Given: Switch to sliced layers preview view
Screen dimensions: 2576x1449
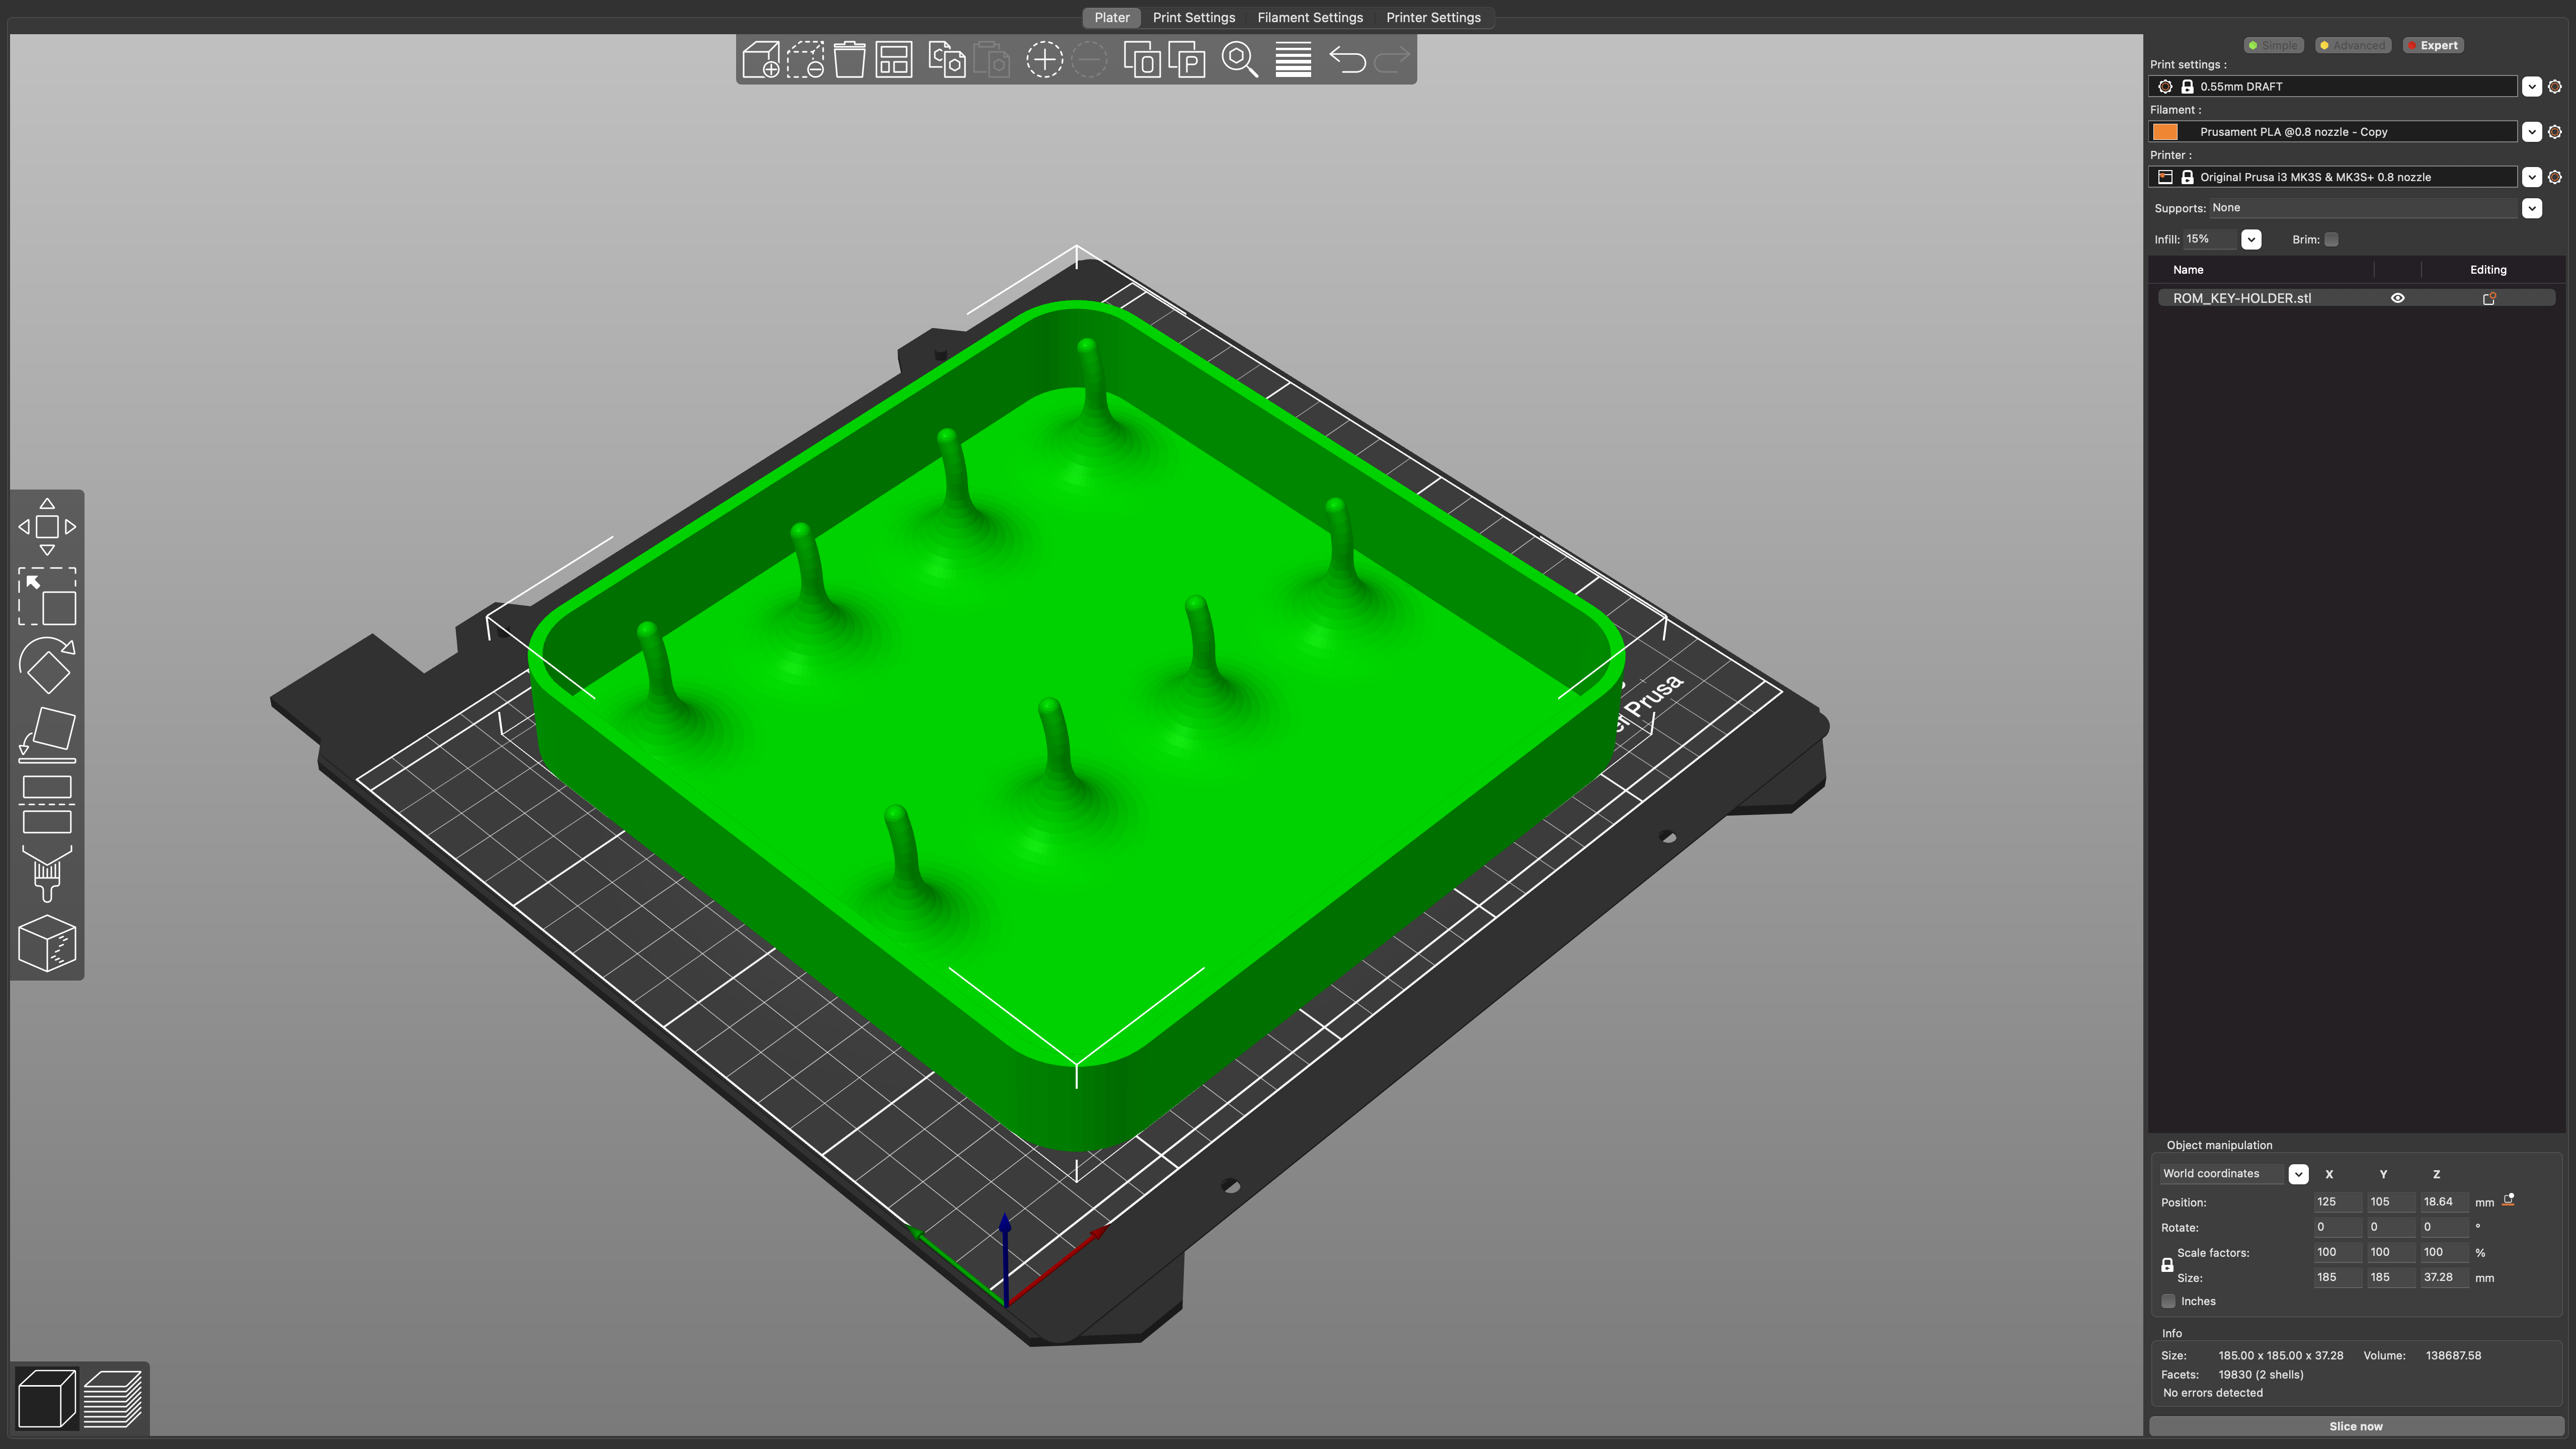Looking at the screenshot, I should coord(113,1398).
